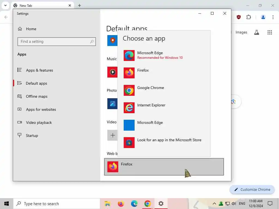279x209 pixels.
Task: Open Google apps grid icon
Action: (270, 32)
